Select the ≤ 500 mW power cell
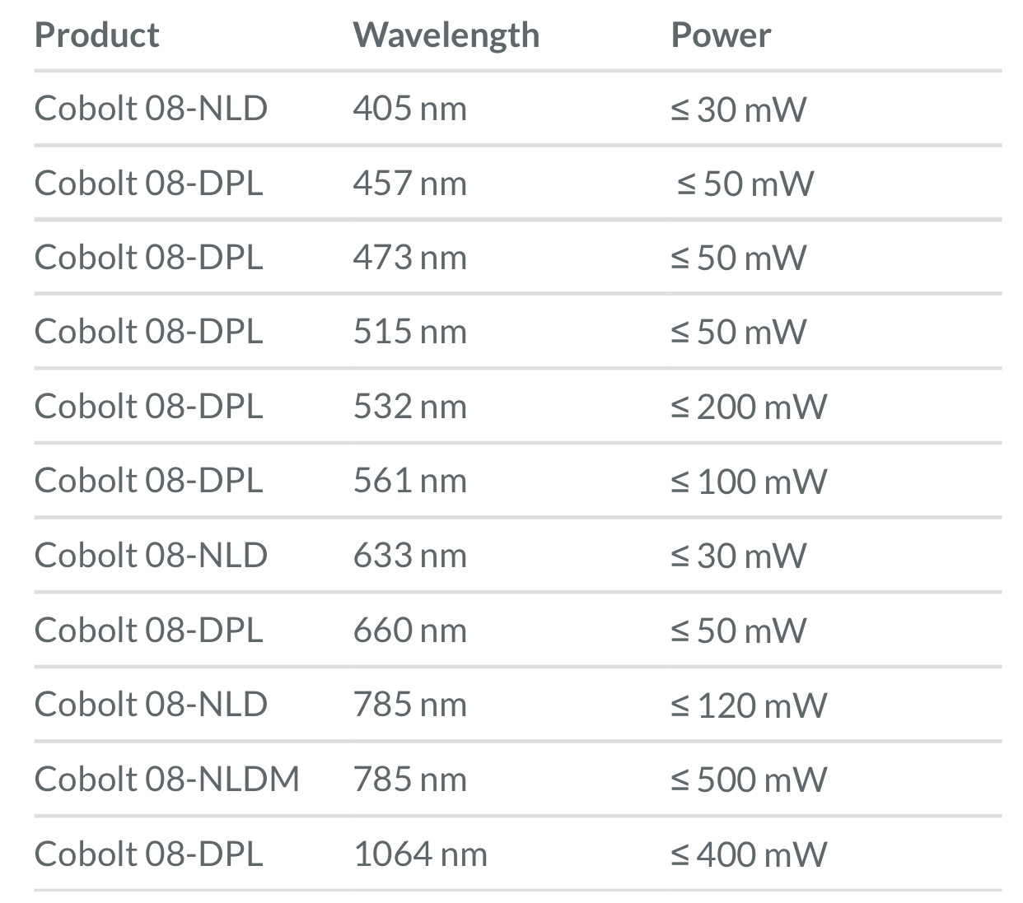Screen dimensions: 1023x903 coord(748,780)
